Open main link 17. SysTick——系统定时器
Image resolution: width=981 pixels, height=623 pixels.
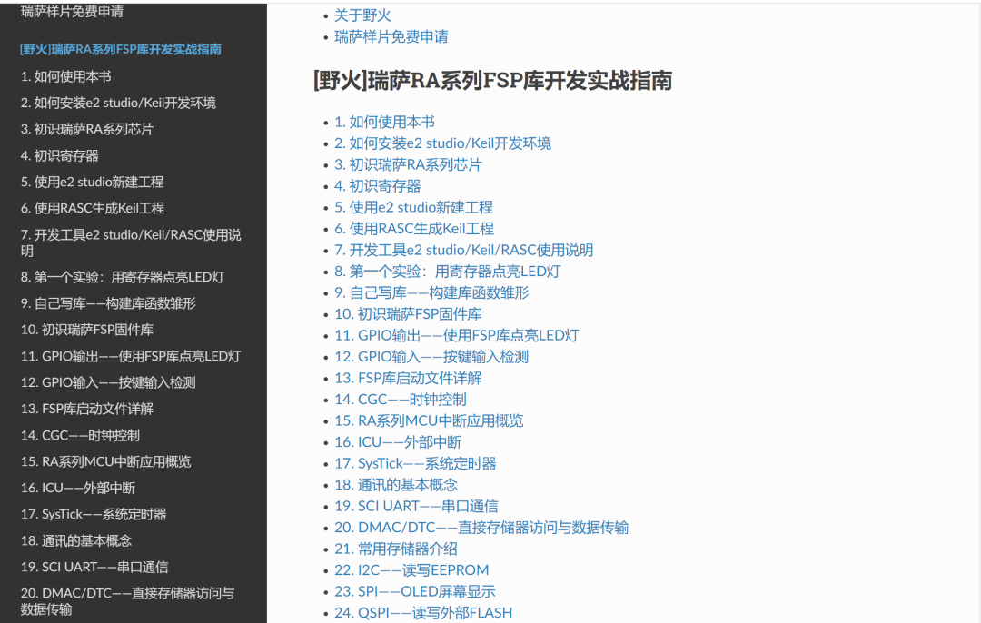point(415,463)
